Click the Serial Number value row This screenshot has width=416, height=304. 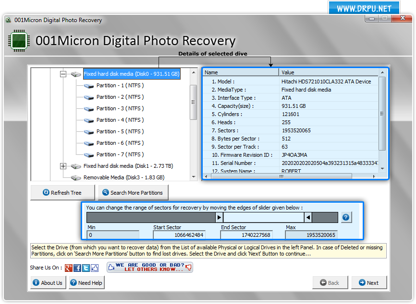point(330,163)
